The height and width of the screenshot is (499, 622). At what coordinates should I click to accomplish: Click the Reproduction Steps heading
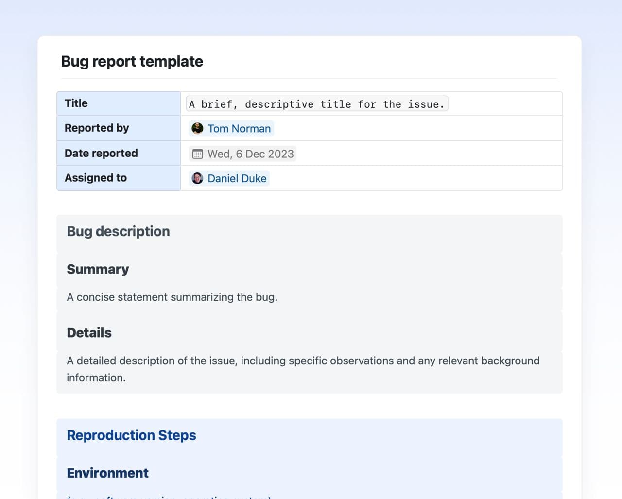131,435
